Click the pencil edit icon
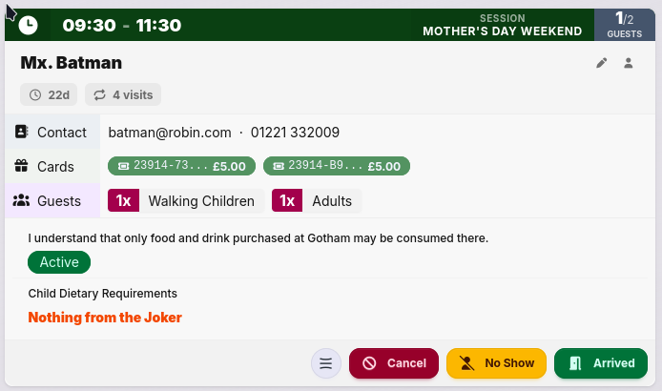The height and width of the screenshot is (391, 662). click(601, 64)
